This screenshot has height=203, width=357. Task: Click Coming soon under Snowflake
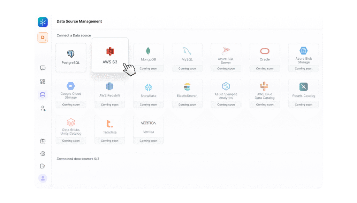(x=149, y=105)
